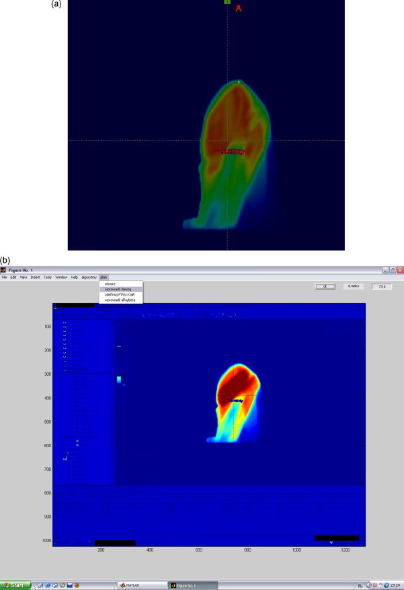Select 'wprowadź dawkę' menu entry
Viewport: 404px width, 590px height.
point(121,290)
